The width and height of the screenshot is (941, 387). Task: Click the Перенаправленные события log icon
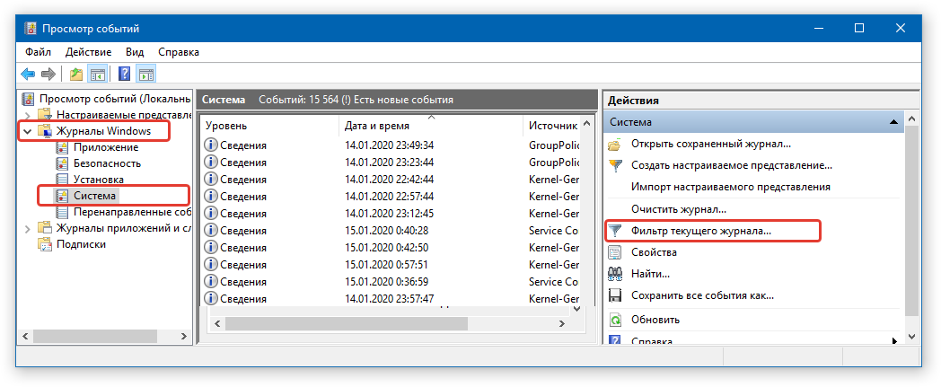click(x=62, y=212)
